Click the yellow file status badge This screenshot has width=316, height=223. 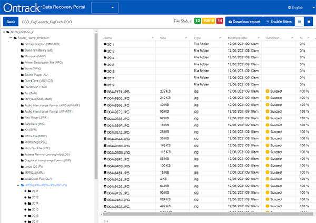pos(209,21)
